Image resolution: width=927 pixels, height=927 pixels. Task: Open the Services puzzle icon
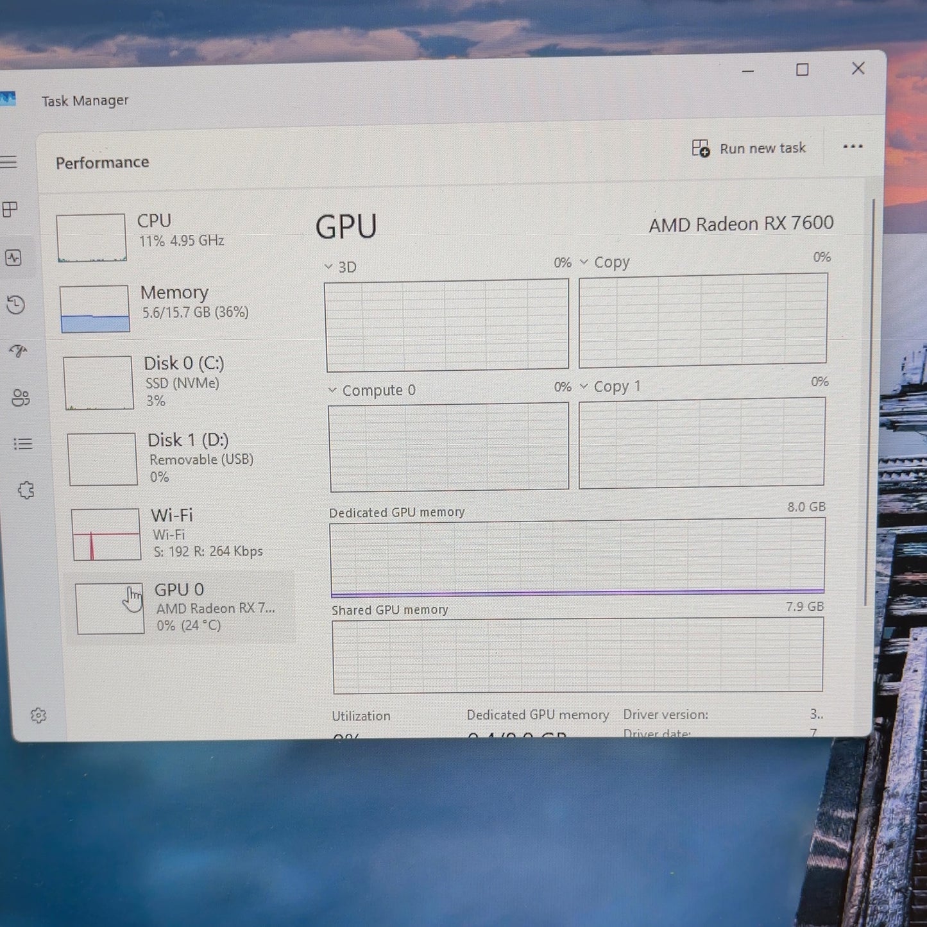tap(26, 490)
